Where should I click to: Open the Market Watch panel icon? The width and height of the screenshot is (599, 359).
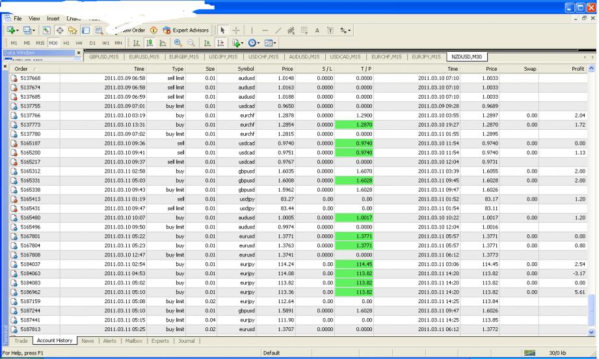pos(47,30)
